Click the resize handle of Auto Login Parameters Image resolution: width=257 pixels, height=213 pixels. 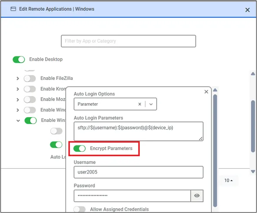pos(201,139)
